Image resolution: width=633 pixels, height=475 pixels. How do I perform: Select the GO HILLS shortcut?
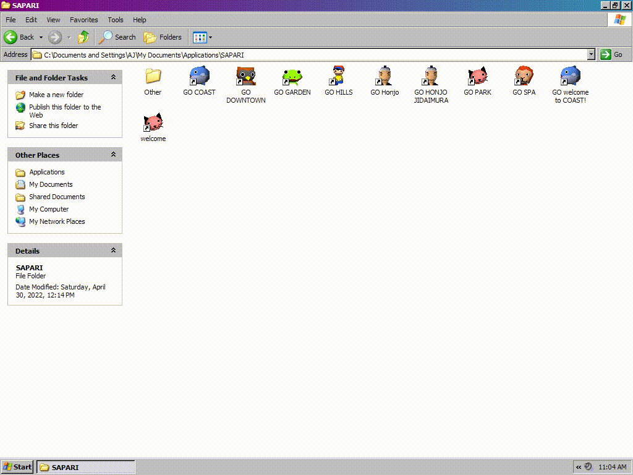338,75
